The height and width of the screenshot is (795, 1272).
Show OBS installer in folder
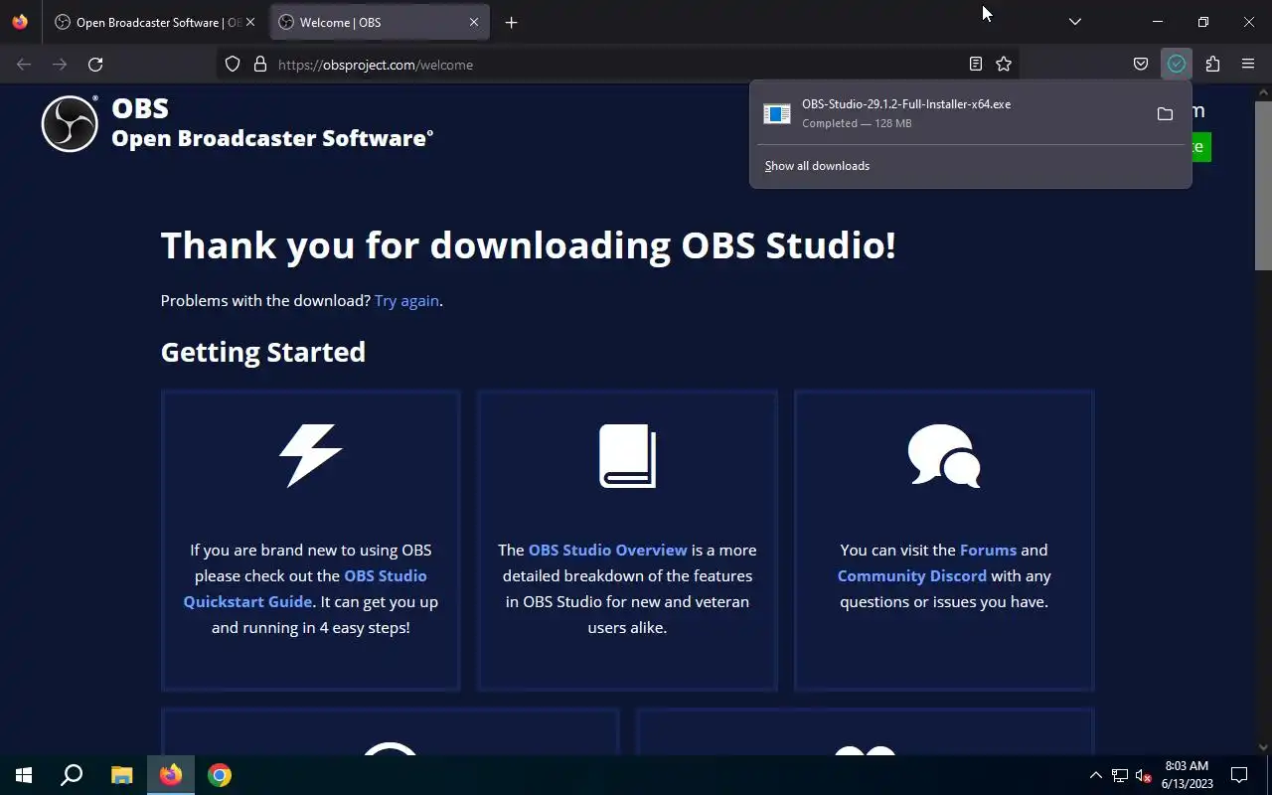[x=1165, y=113]
